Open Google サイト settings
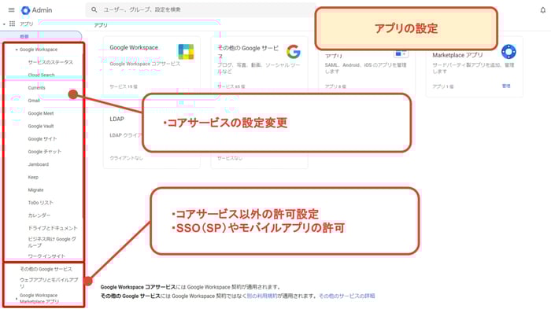Screen dimensions: 551x309 coord(43,138)
